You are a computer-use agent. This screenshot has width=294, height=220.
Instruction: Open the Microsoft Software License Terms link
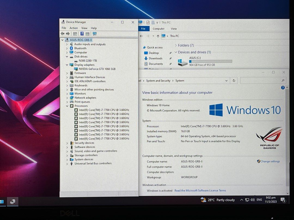tap(200, 190)
